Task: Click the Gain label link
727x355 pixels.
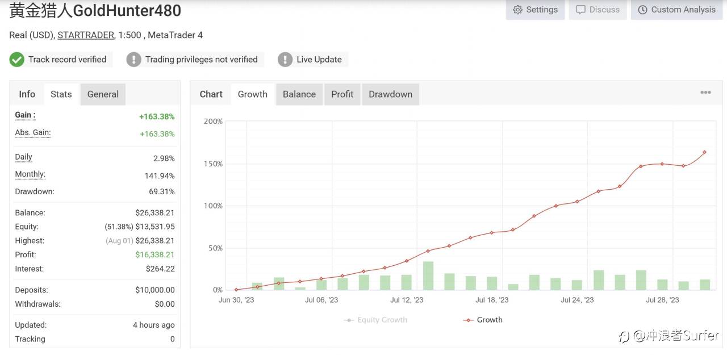Action: [x=25, y=115]
